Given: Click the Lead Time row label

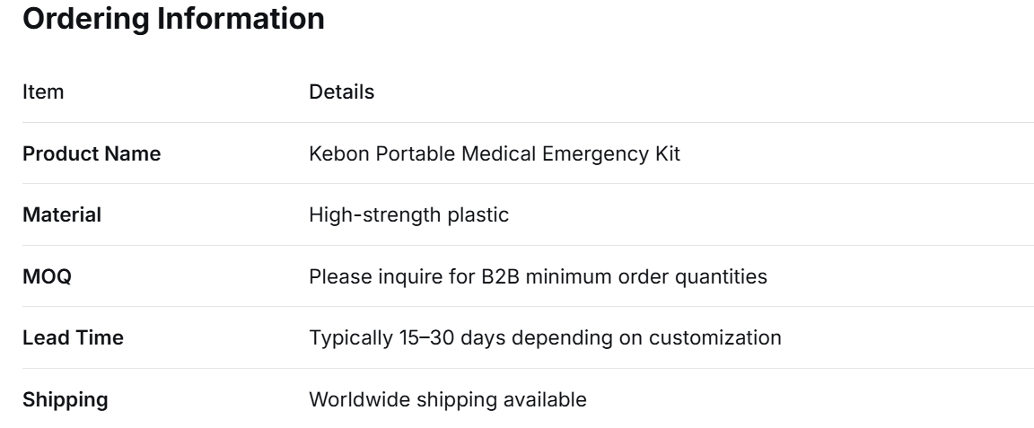Looking at the screenshot, I should coord(74,337).
